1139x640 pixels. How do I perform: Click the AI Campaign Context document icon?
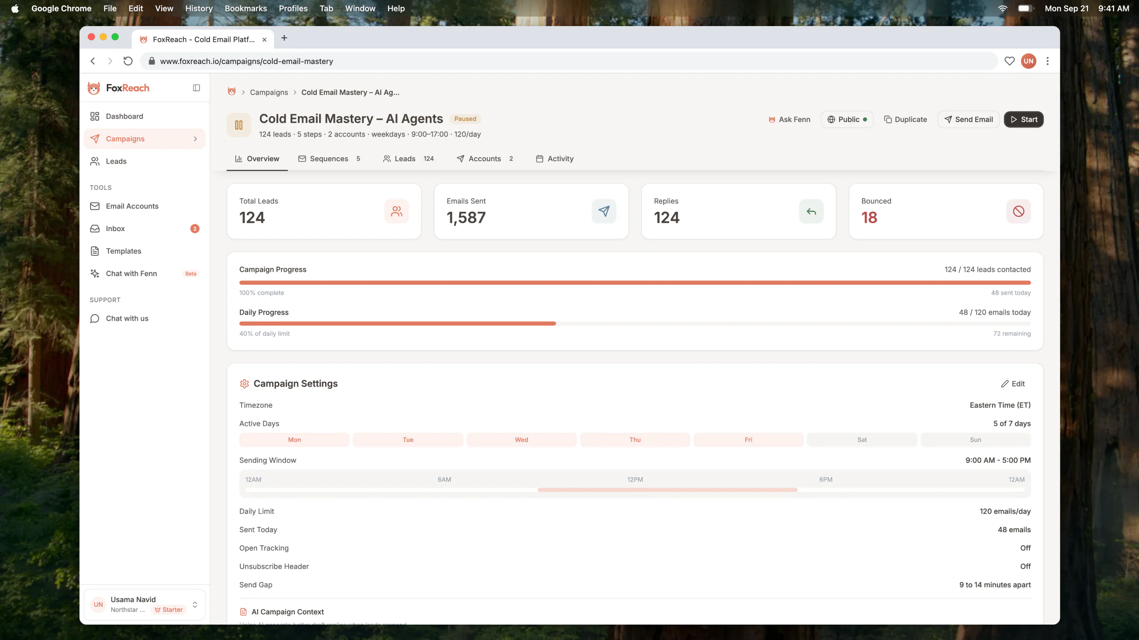[x=243, y=612]
